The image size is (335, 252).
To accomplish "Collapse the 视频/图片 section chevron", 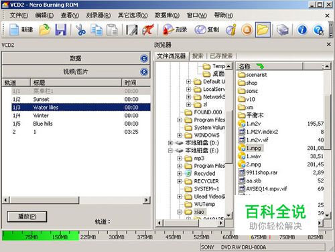I will point(144,72).
